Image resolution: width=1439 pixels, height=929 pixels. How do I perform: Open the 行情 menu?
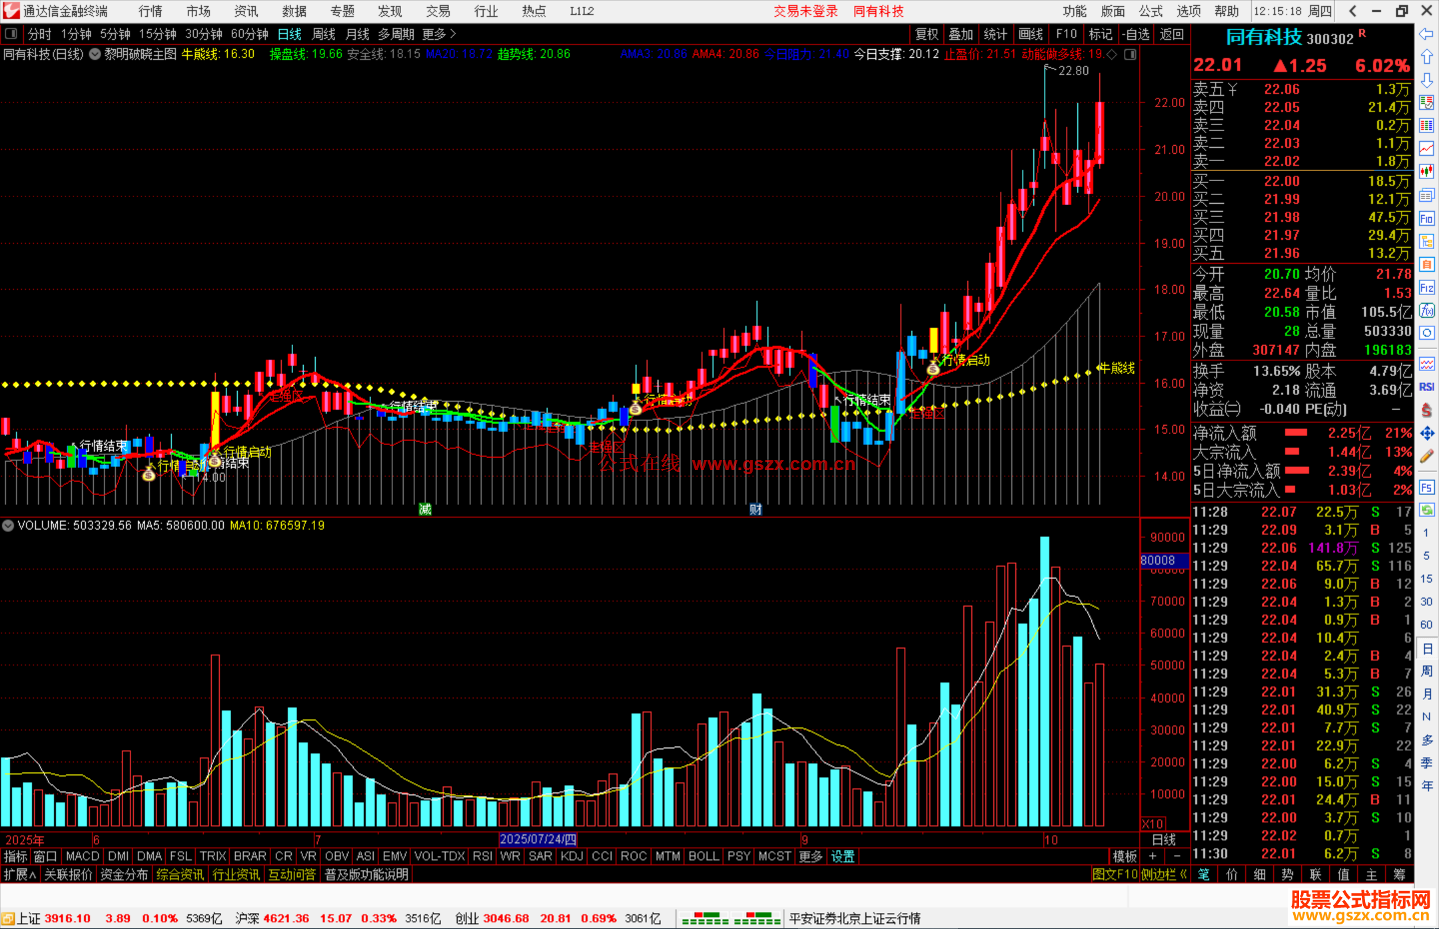(151, 11)
